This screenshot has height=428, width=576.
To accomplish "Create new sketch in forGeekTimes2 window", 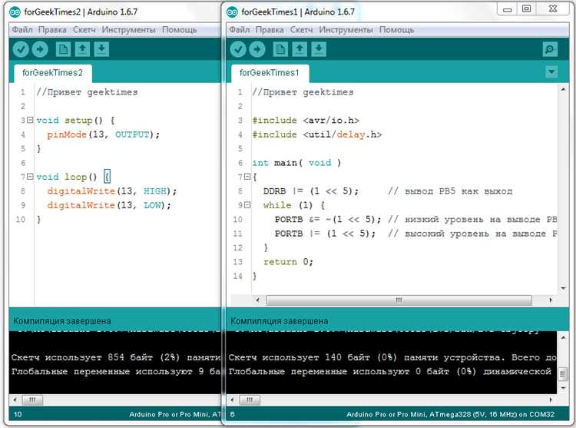I will coord(63,49).
